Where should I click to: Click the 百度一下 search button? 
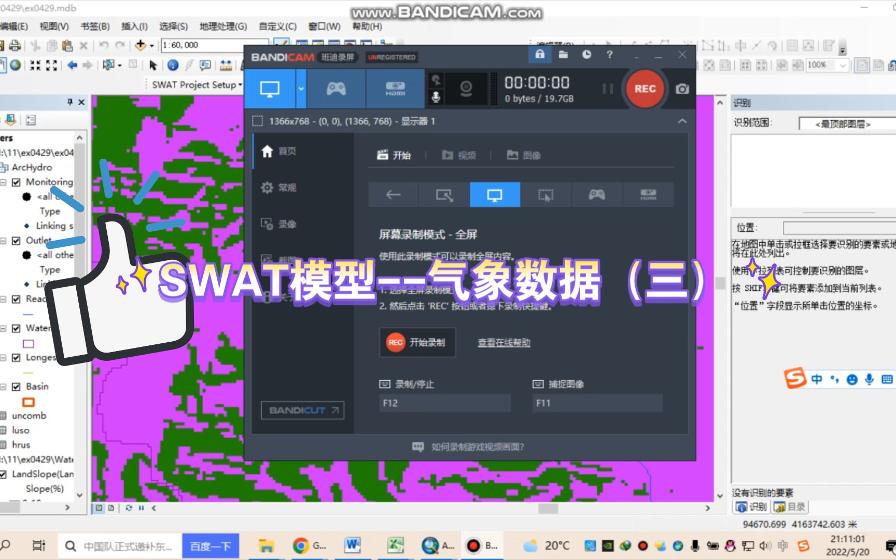[x=211, y=546]
